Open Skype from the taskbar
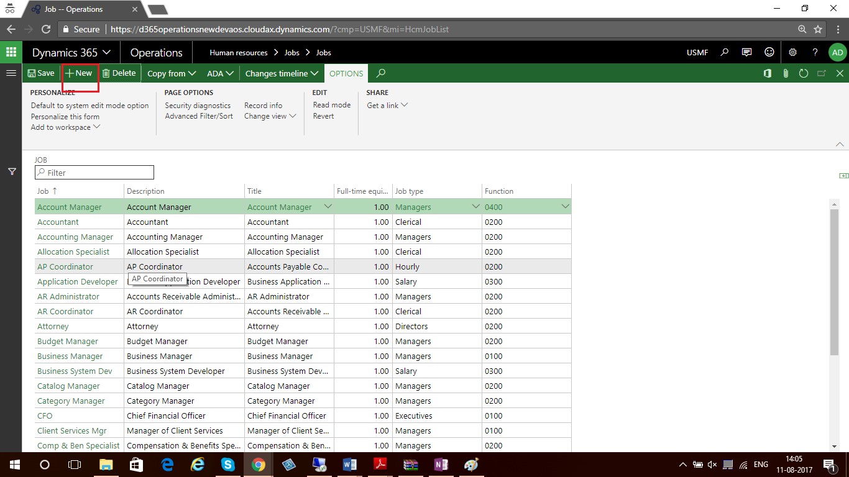 click(x=228, y=465)
